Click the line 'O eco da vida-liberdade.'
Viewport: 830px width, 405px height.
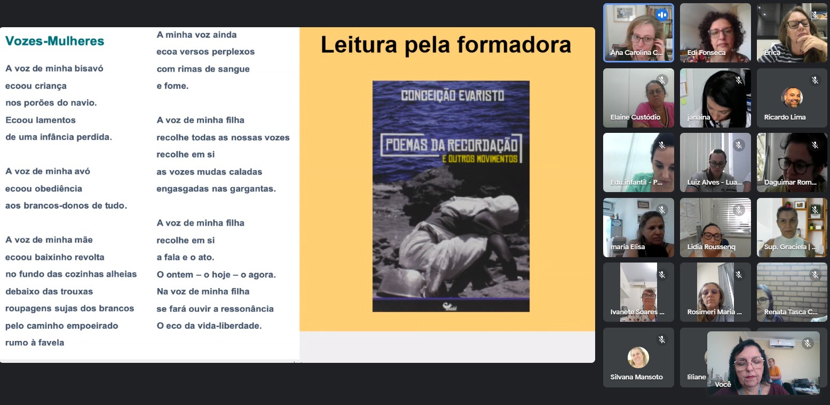point(209,325)
